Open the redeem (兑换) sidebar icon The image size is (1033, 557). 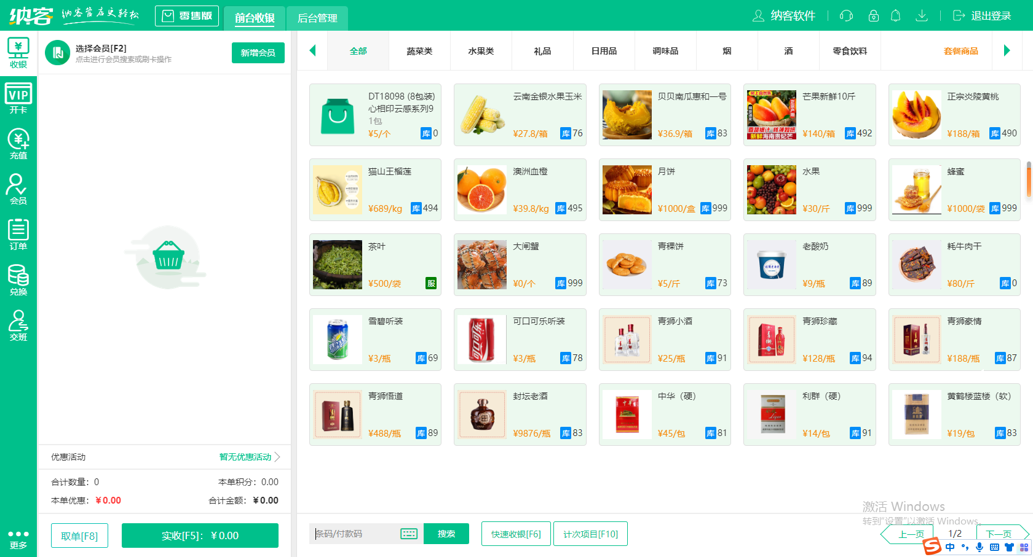pyautogui.click(x=18, y=280)
